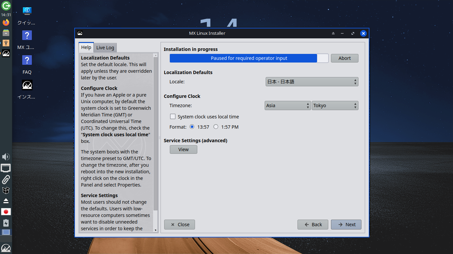This screenshot has height=254, width=453.
Task: Abort the installation
Action: 345,58
